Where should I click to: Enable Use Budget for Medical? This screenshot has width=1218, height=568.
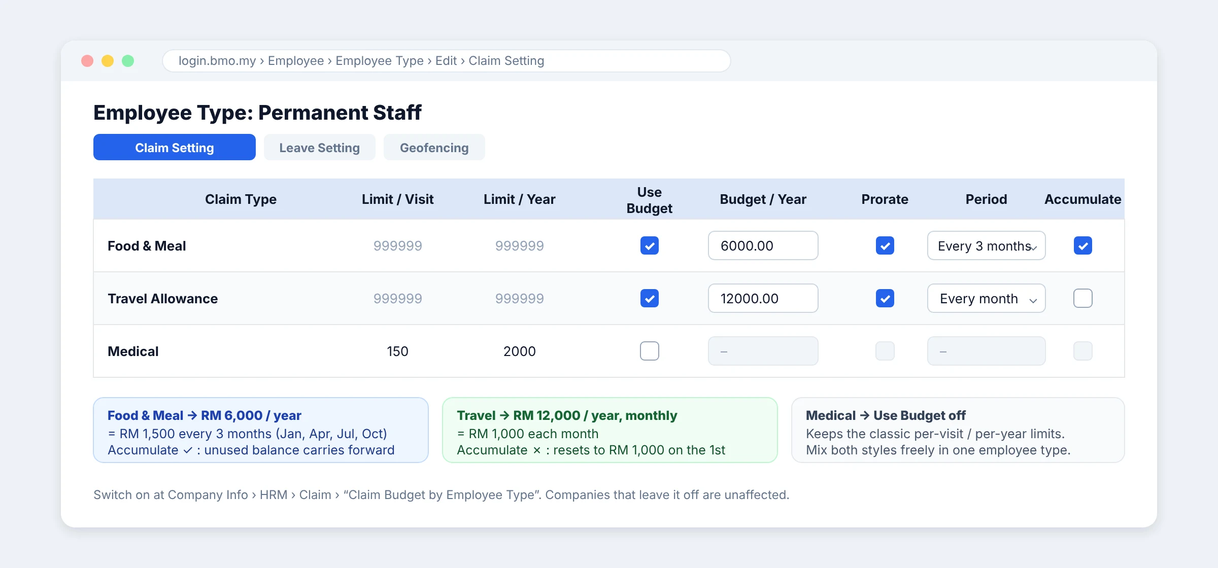pyautogui.click(x=649, y=351)
